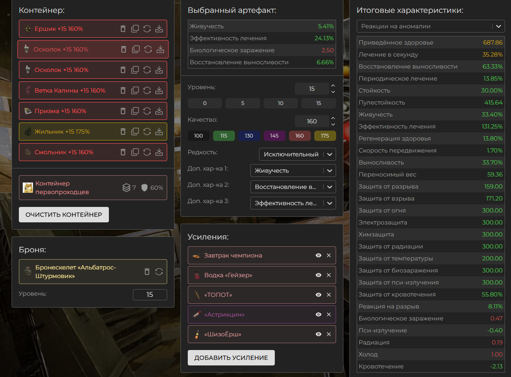The height and width of the screenshot is (377, 511).
Task: Click the armor Уровень input field
Action: (150, 295)
